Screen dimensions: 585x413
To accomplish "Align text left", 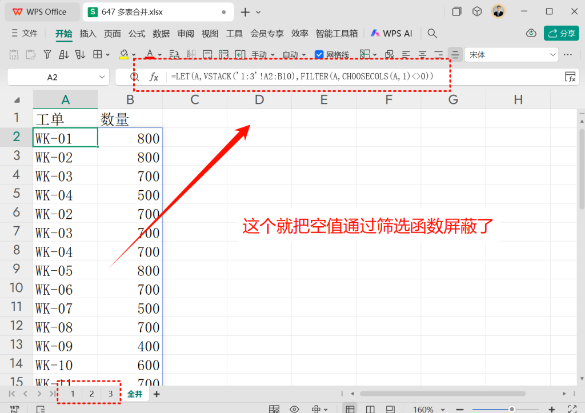I will click(x=406, y=55).
